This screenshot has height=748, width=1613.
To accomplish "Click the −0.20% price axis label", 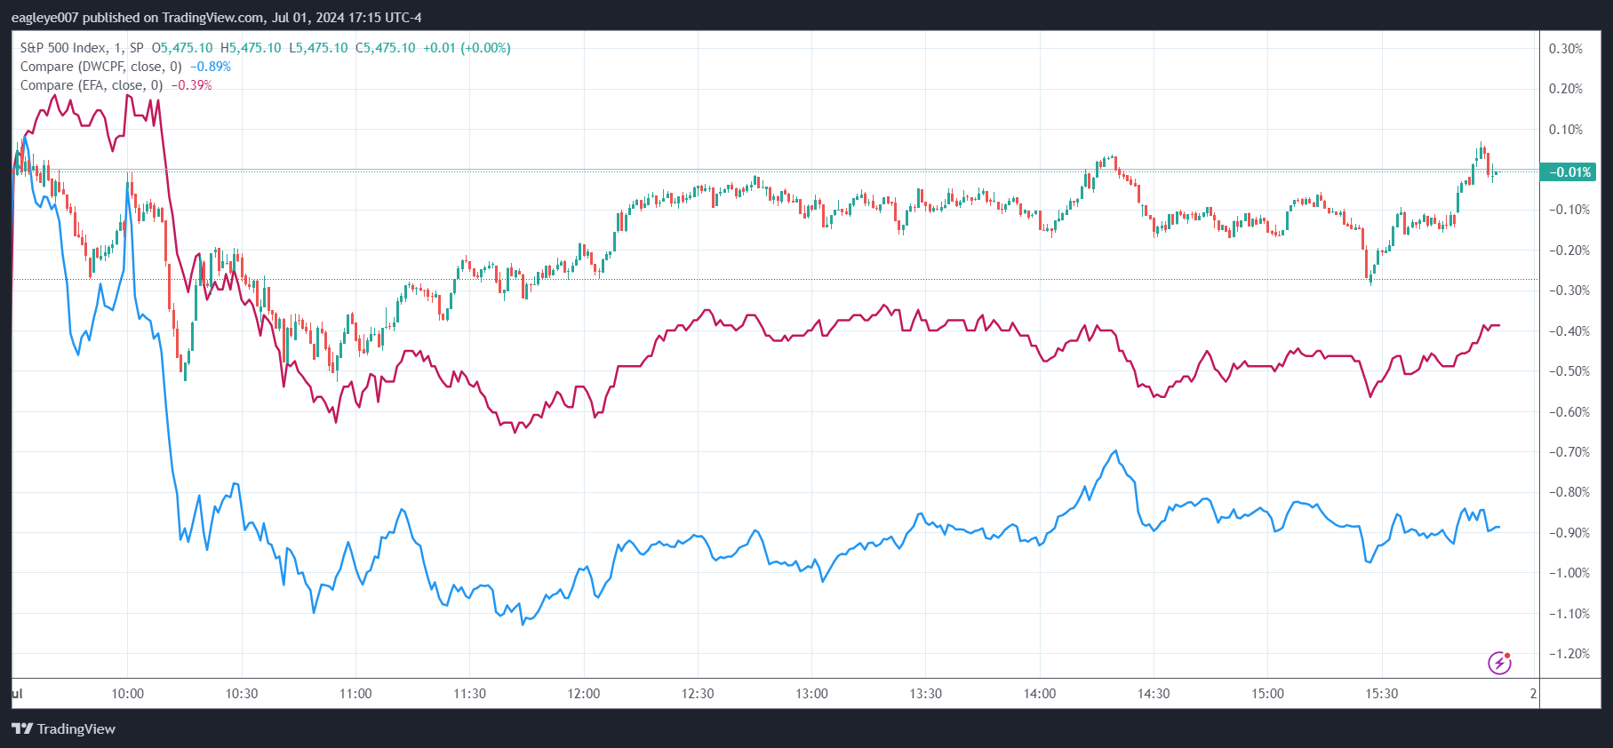I will pyautogui.click(x=1569, y=251).
